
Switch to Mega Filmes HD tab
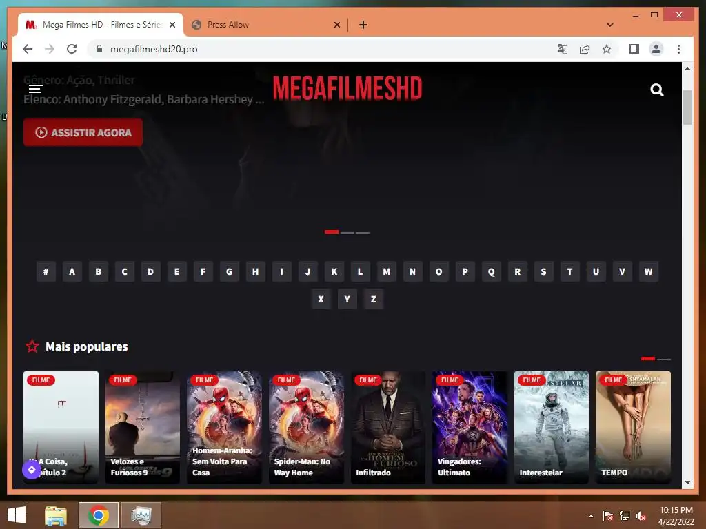point(101,25)
